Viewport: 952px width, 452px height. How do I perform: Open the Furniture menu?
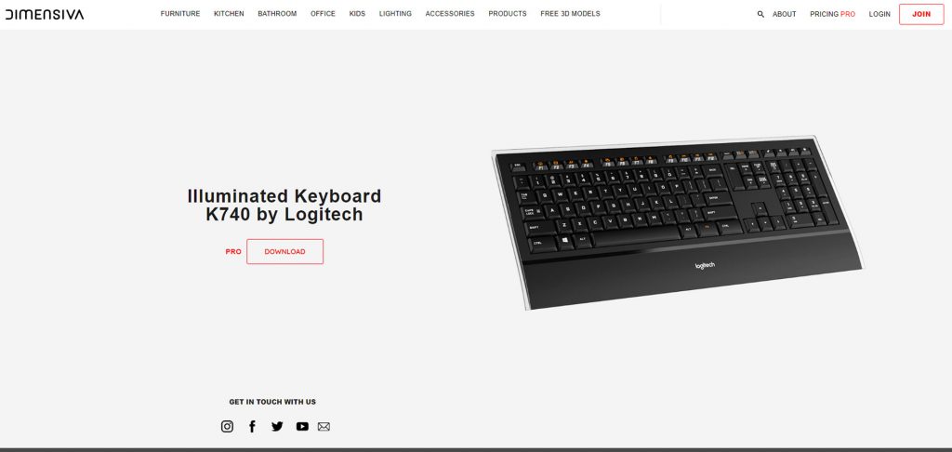(180, 13)
